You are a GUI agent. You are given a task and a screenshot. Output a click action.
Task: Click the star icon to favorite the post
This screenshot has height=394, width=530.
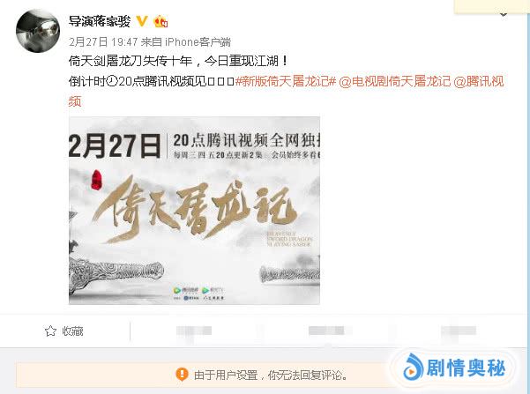click(x=50, y=331)
